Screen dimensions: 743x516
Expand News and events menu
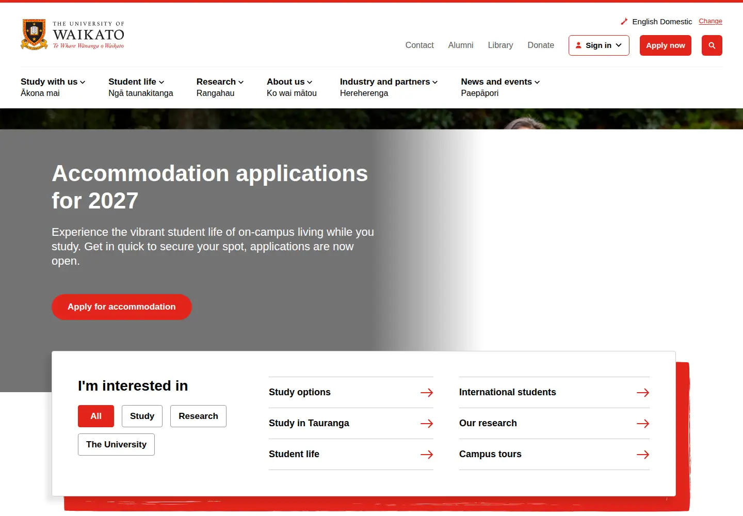[500, 82]
